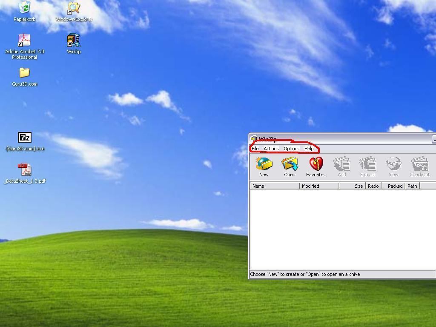Open the Options menu in WinZip
The height and width of the screenshot is (327, 436).
tap(291, 149)
